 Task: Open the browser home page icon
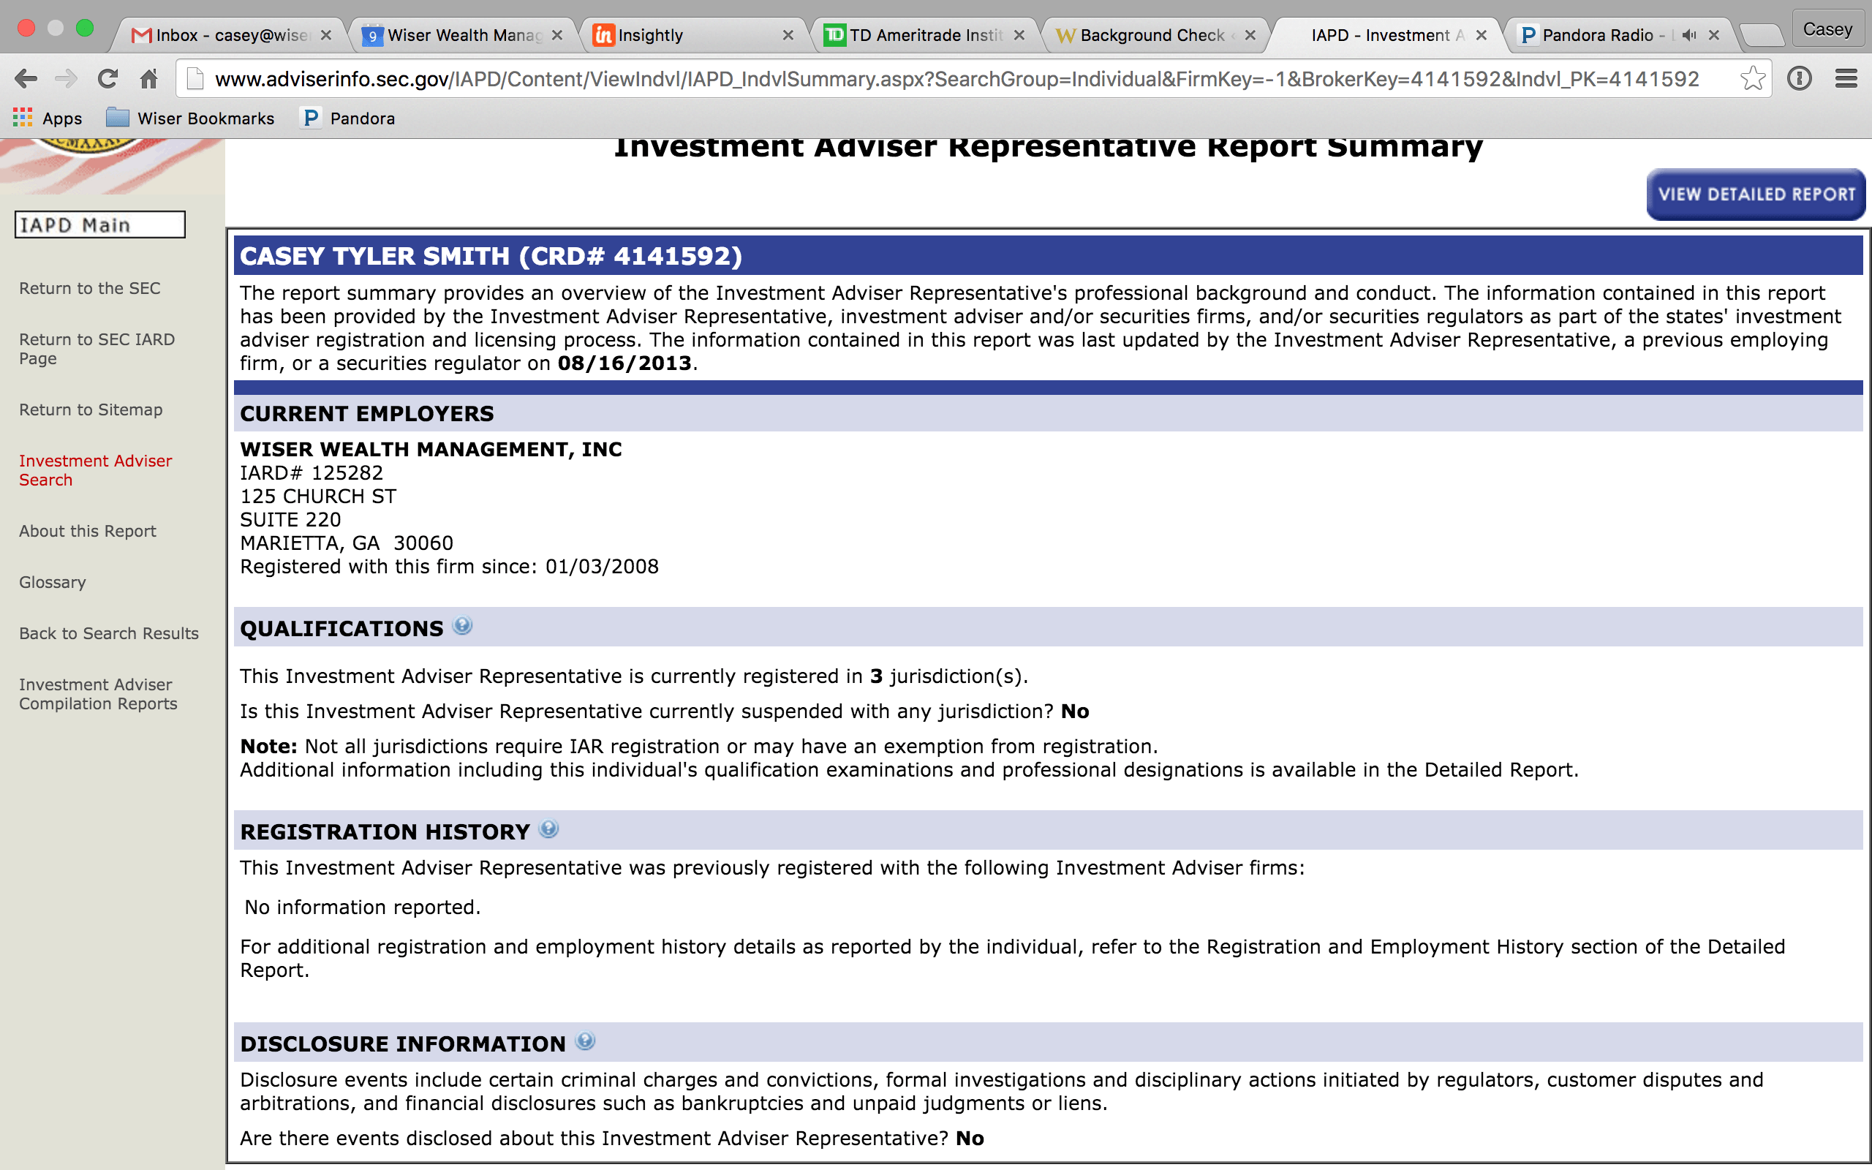[x=148, y=79]
